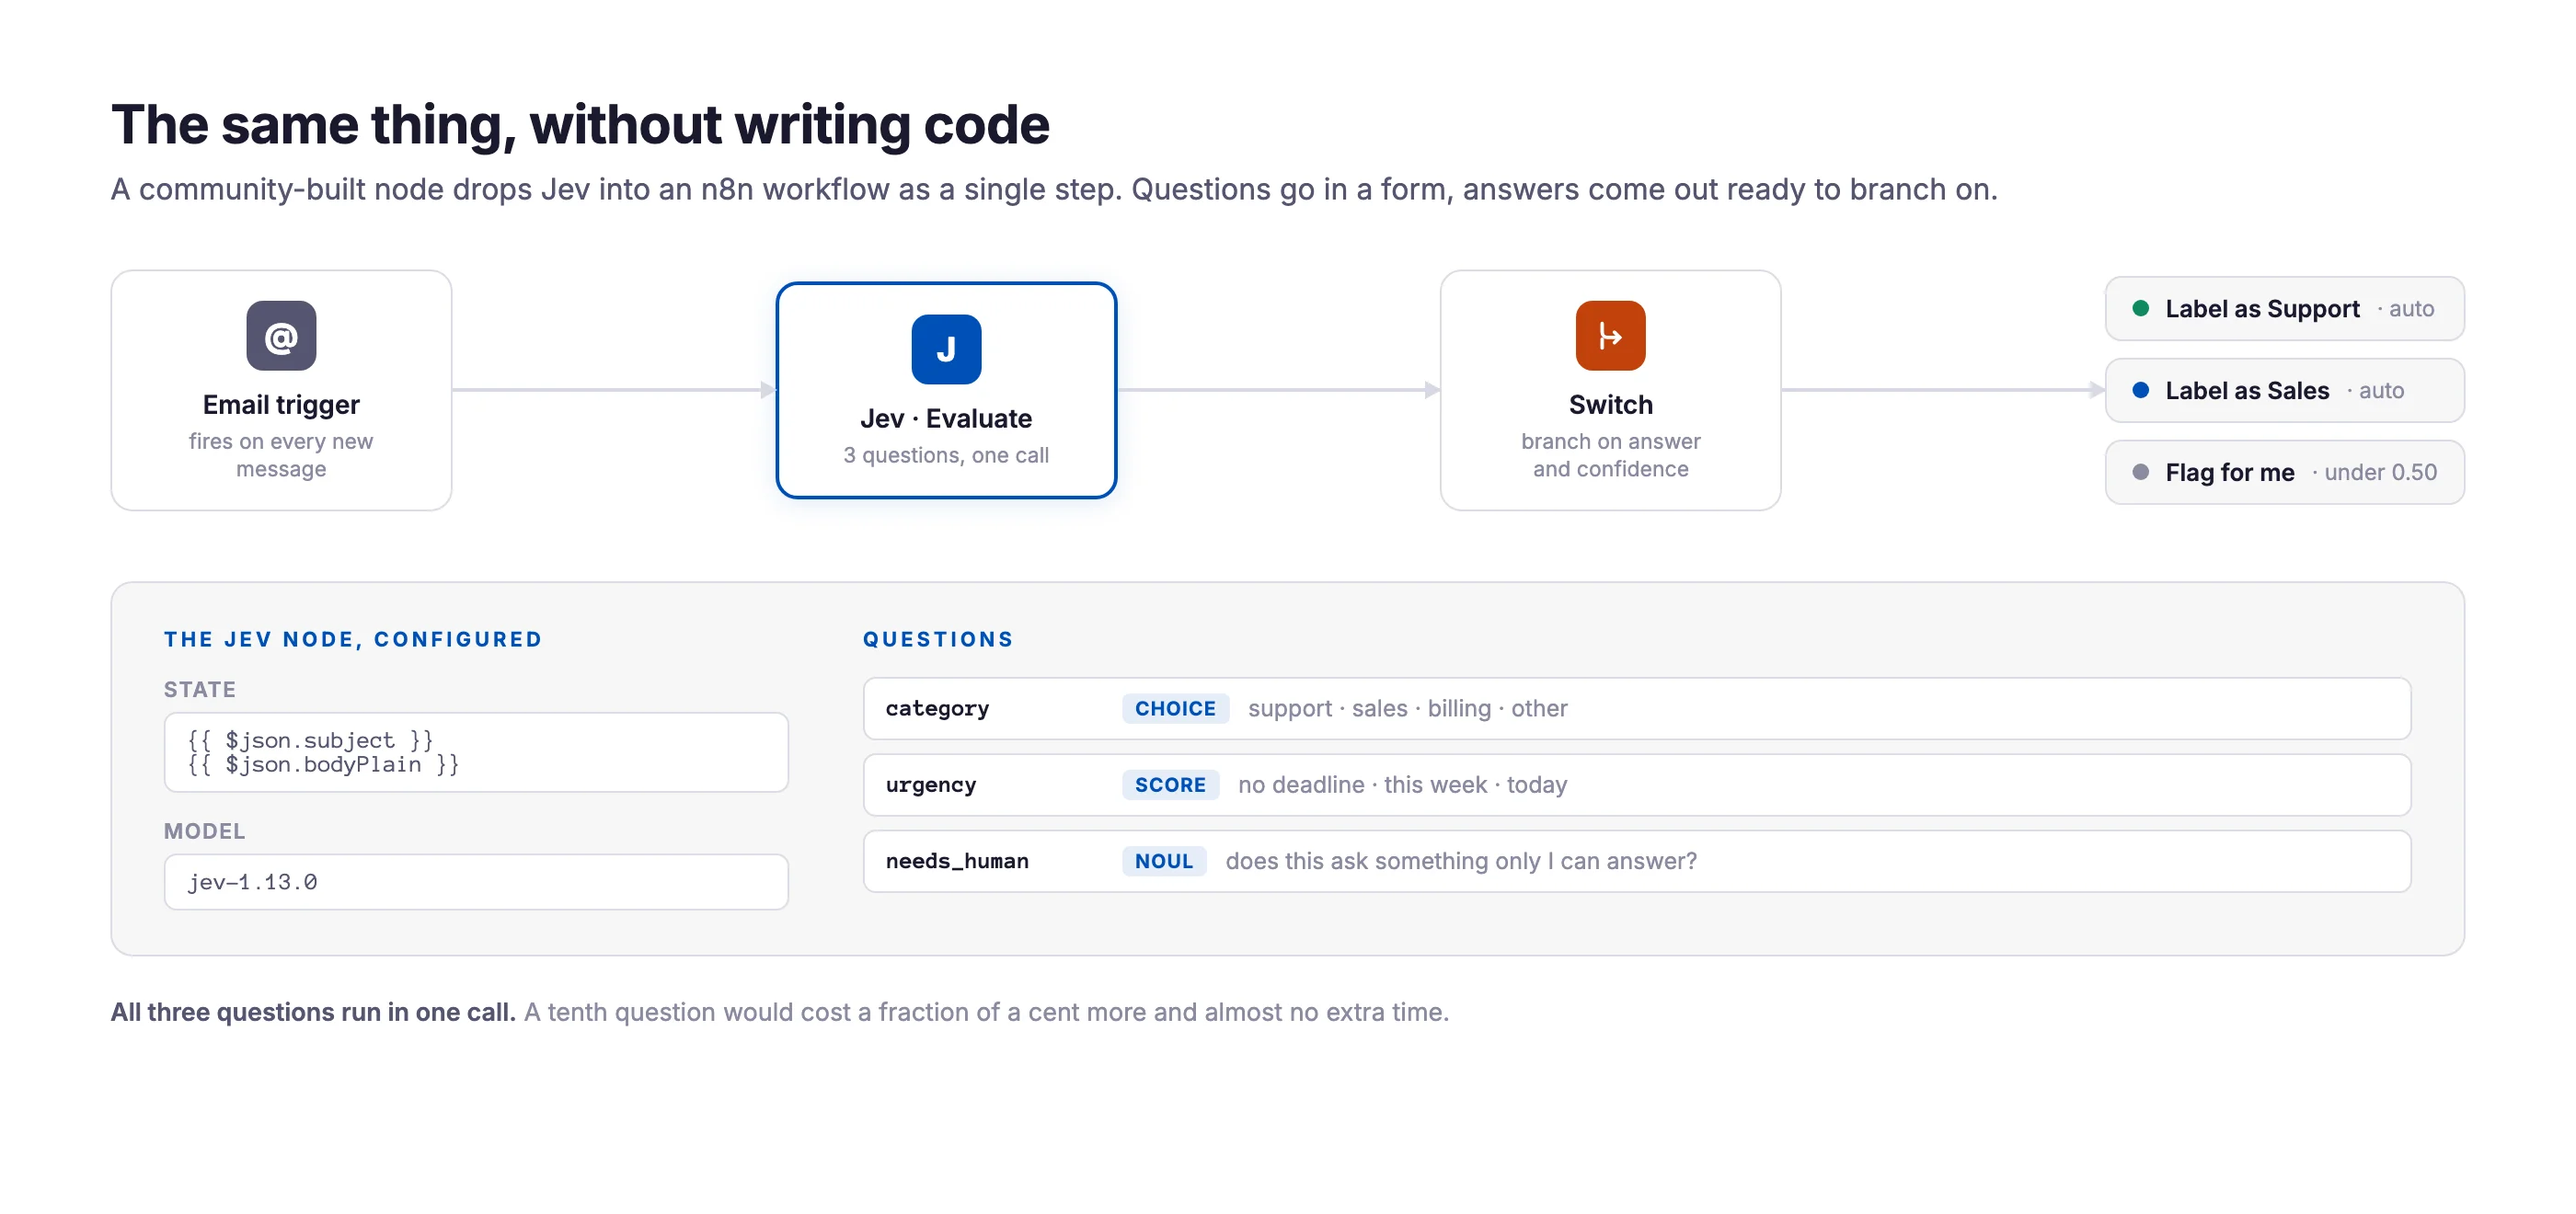Click the heading 'The same thing, without writing code'
2576x1214 pixels.
pos(580,125)
